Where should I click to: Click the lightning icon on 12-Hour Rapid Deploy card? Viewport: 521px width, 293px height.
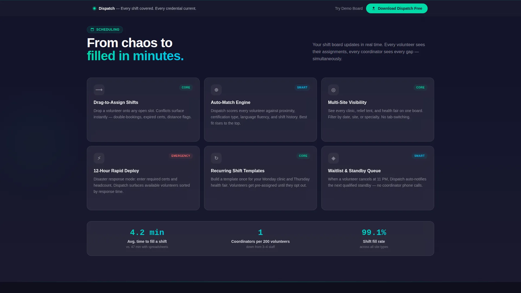[99, 158]
